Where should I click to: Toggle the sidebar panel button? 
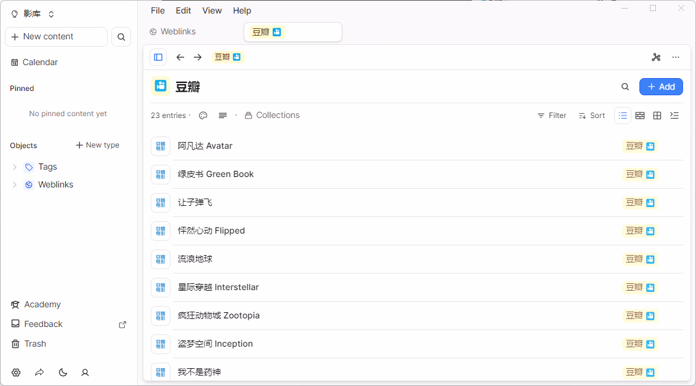click(158, 57)
